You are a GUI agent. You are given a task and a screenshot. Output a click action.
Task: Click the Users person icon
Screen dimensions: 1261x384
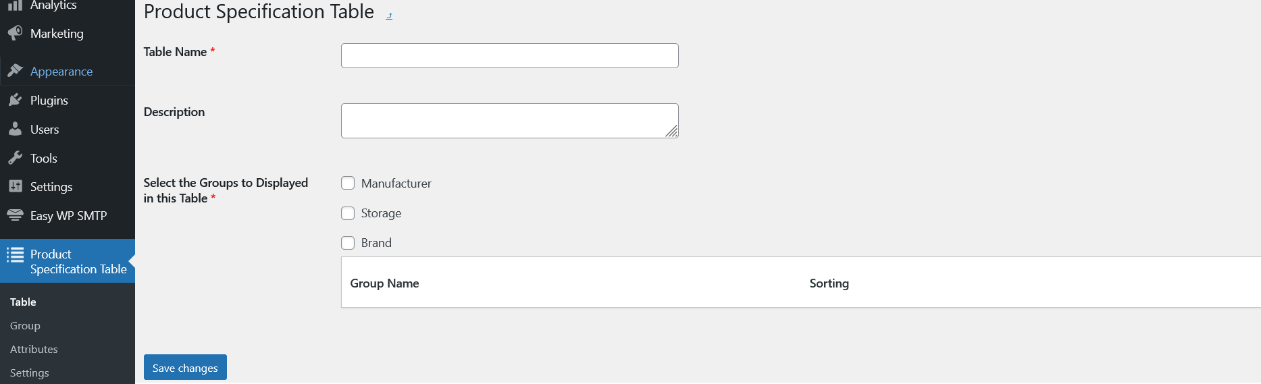point(15,129)
